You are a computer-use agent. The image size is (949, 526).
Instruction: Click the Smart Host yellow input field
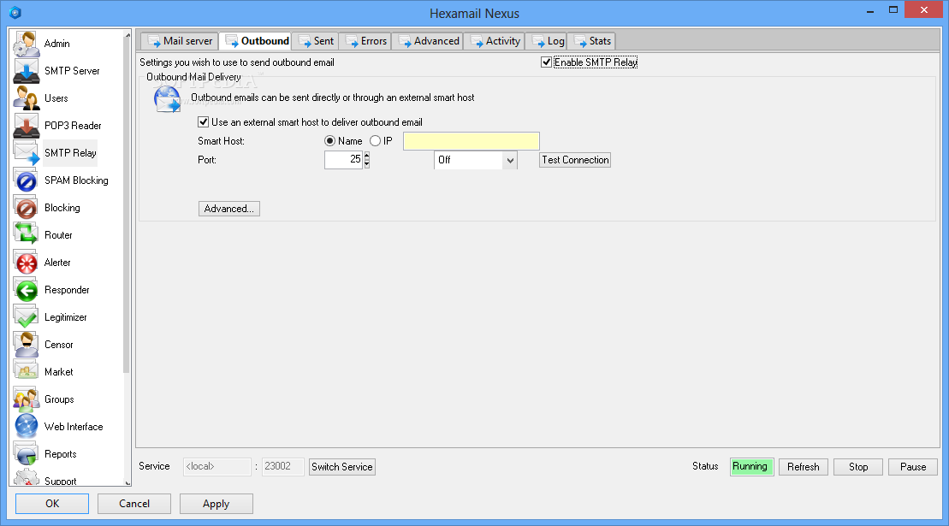coord(472,141)
